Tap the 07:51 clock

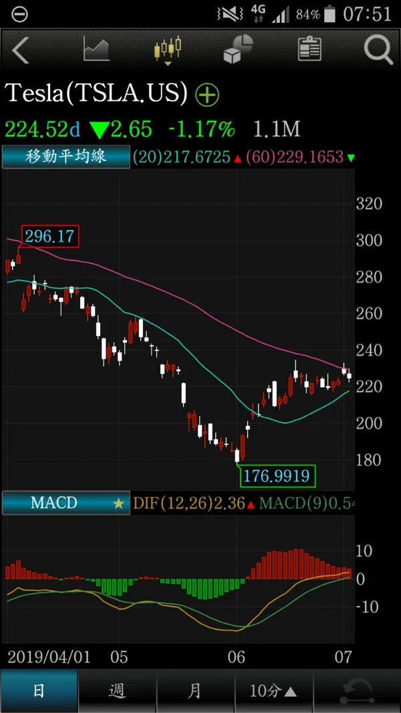[x=367, y=13]
